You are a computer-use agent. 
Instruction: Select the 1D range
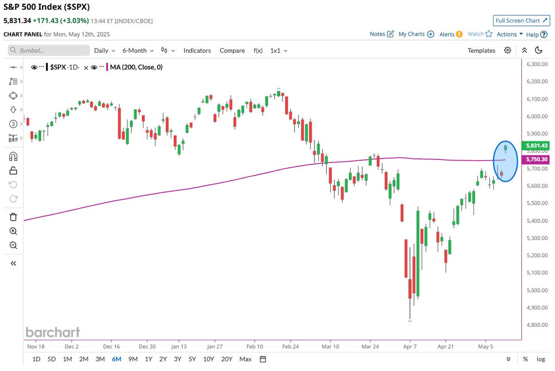pyautogui.click(x=36, y=359)
